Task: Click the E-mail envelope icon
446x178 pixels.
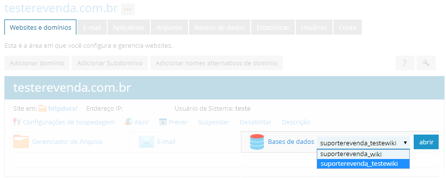Action: tap(146, 142)
